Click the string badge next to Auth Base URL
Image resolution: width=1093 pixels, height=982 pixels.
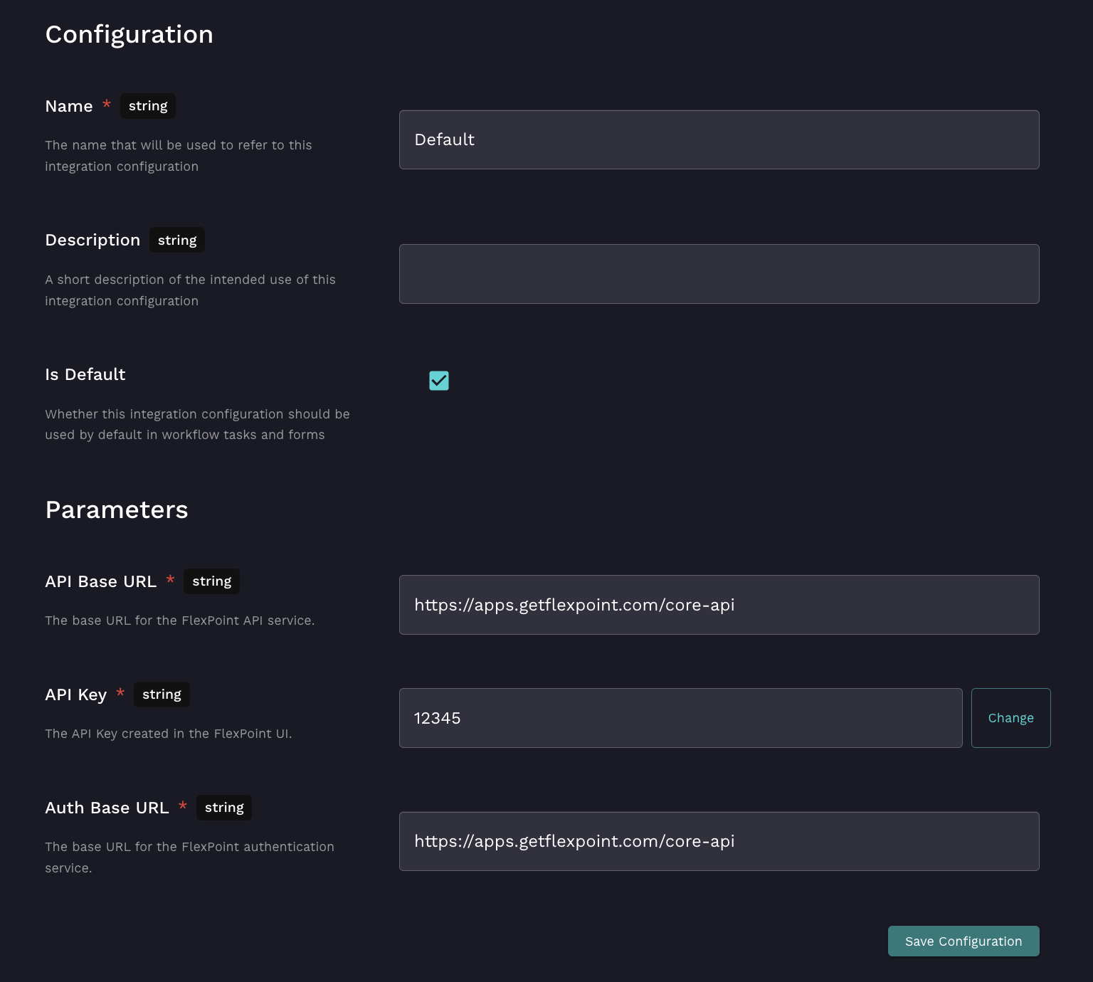[224, 808]
